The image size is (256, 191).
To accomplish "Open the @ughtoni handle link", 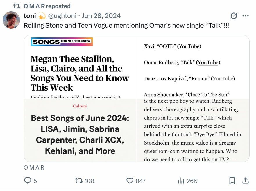I will click(63, 16).
